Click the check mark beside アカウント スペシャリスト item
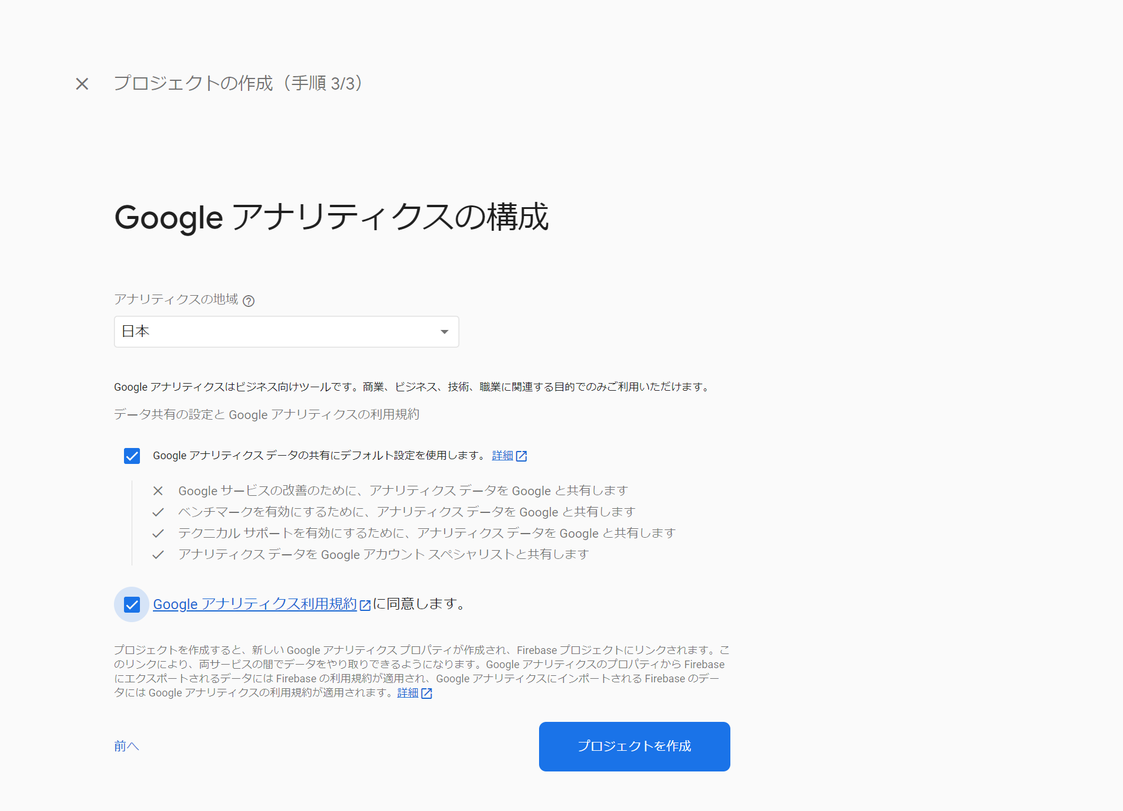This screenshot has height=811, width=1123. click(158, 554)
